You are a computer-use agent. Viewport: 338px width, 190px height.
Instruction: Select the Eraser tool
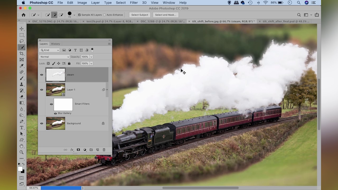[22, 97]
